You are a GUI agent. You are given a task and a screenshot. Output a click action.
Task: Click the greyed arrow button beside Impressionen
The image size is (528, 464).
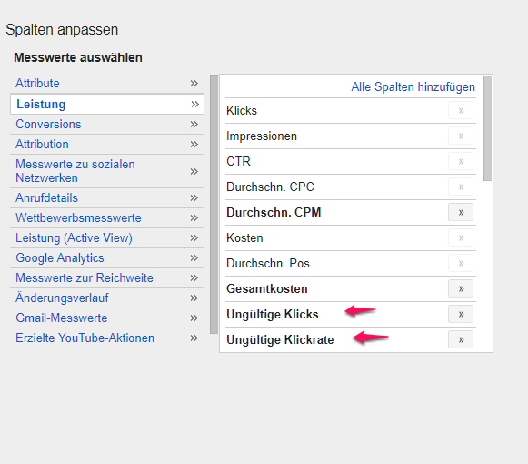[461, 136]
